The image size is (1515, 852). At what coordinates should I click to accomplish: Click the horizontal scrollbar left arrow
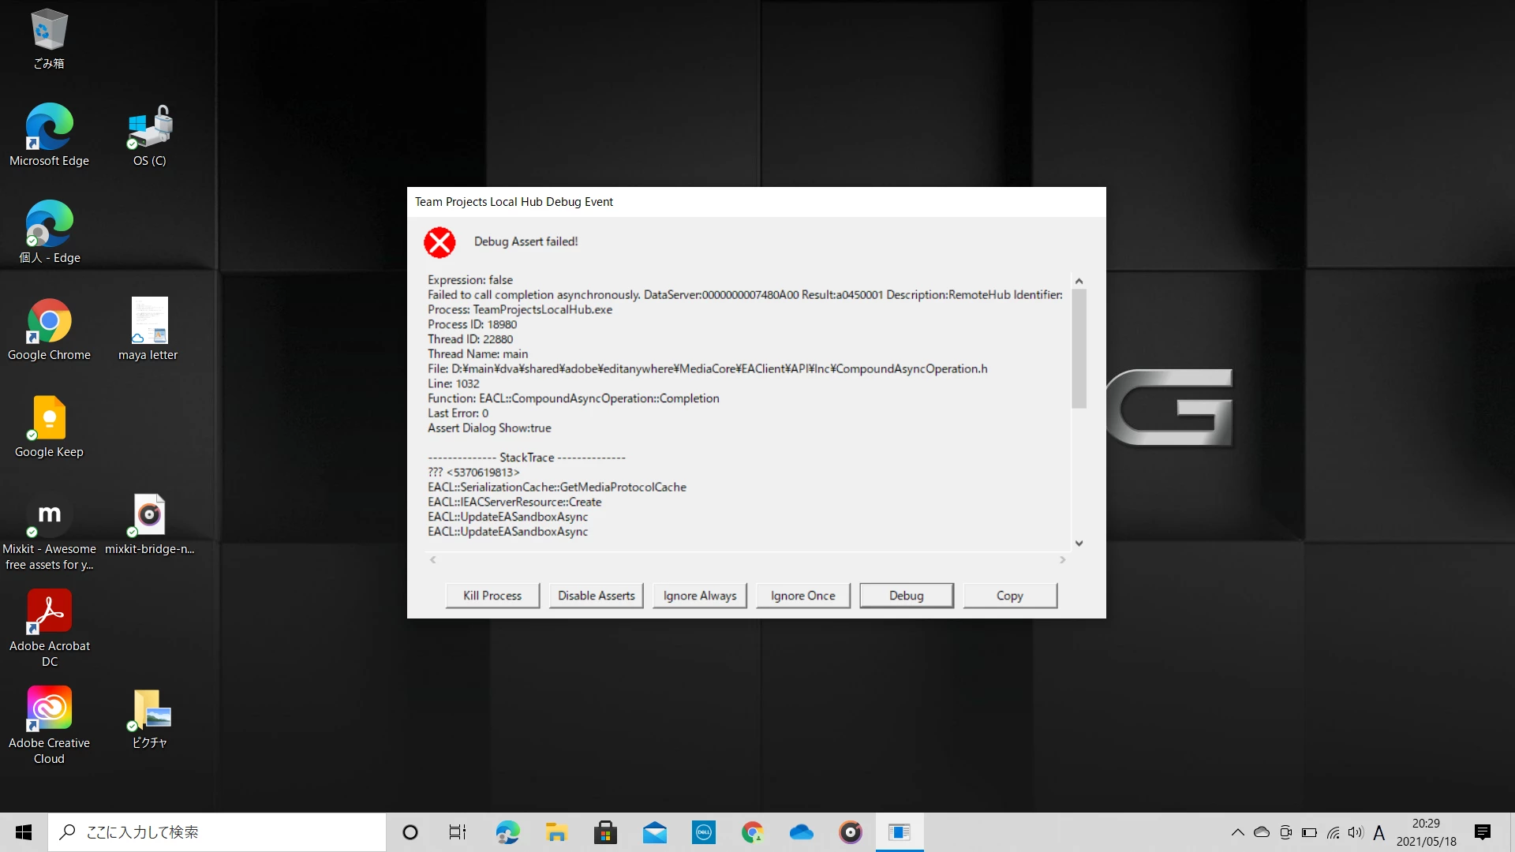tap(432, 559)
